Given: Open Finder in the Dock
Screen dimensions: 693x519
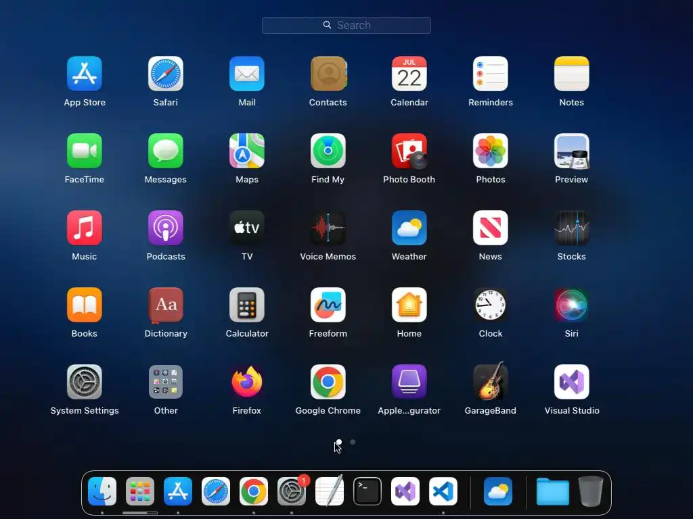Looking at the screenshot, I should point(102,491).
